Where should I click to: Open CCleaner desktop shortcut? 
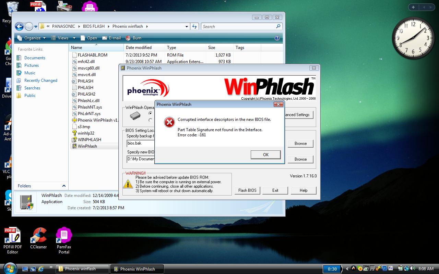click(38, 238)
